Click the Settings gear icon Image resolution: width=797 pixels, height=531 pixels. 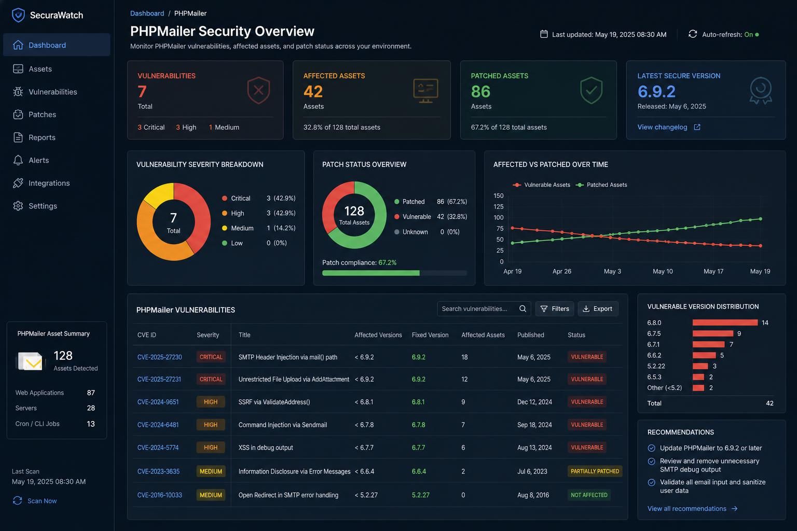point(18,206)
